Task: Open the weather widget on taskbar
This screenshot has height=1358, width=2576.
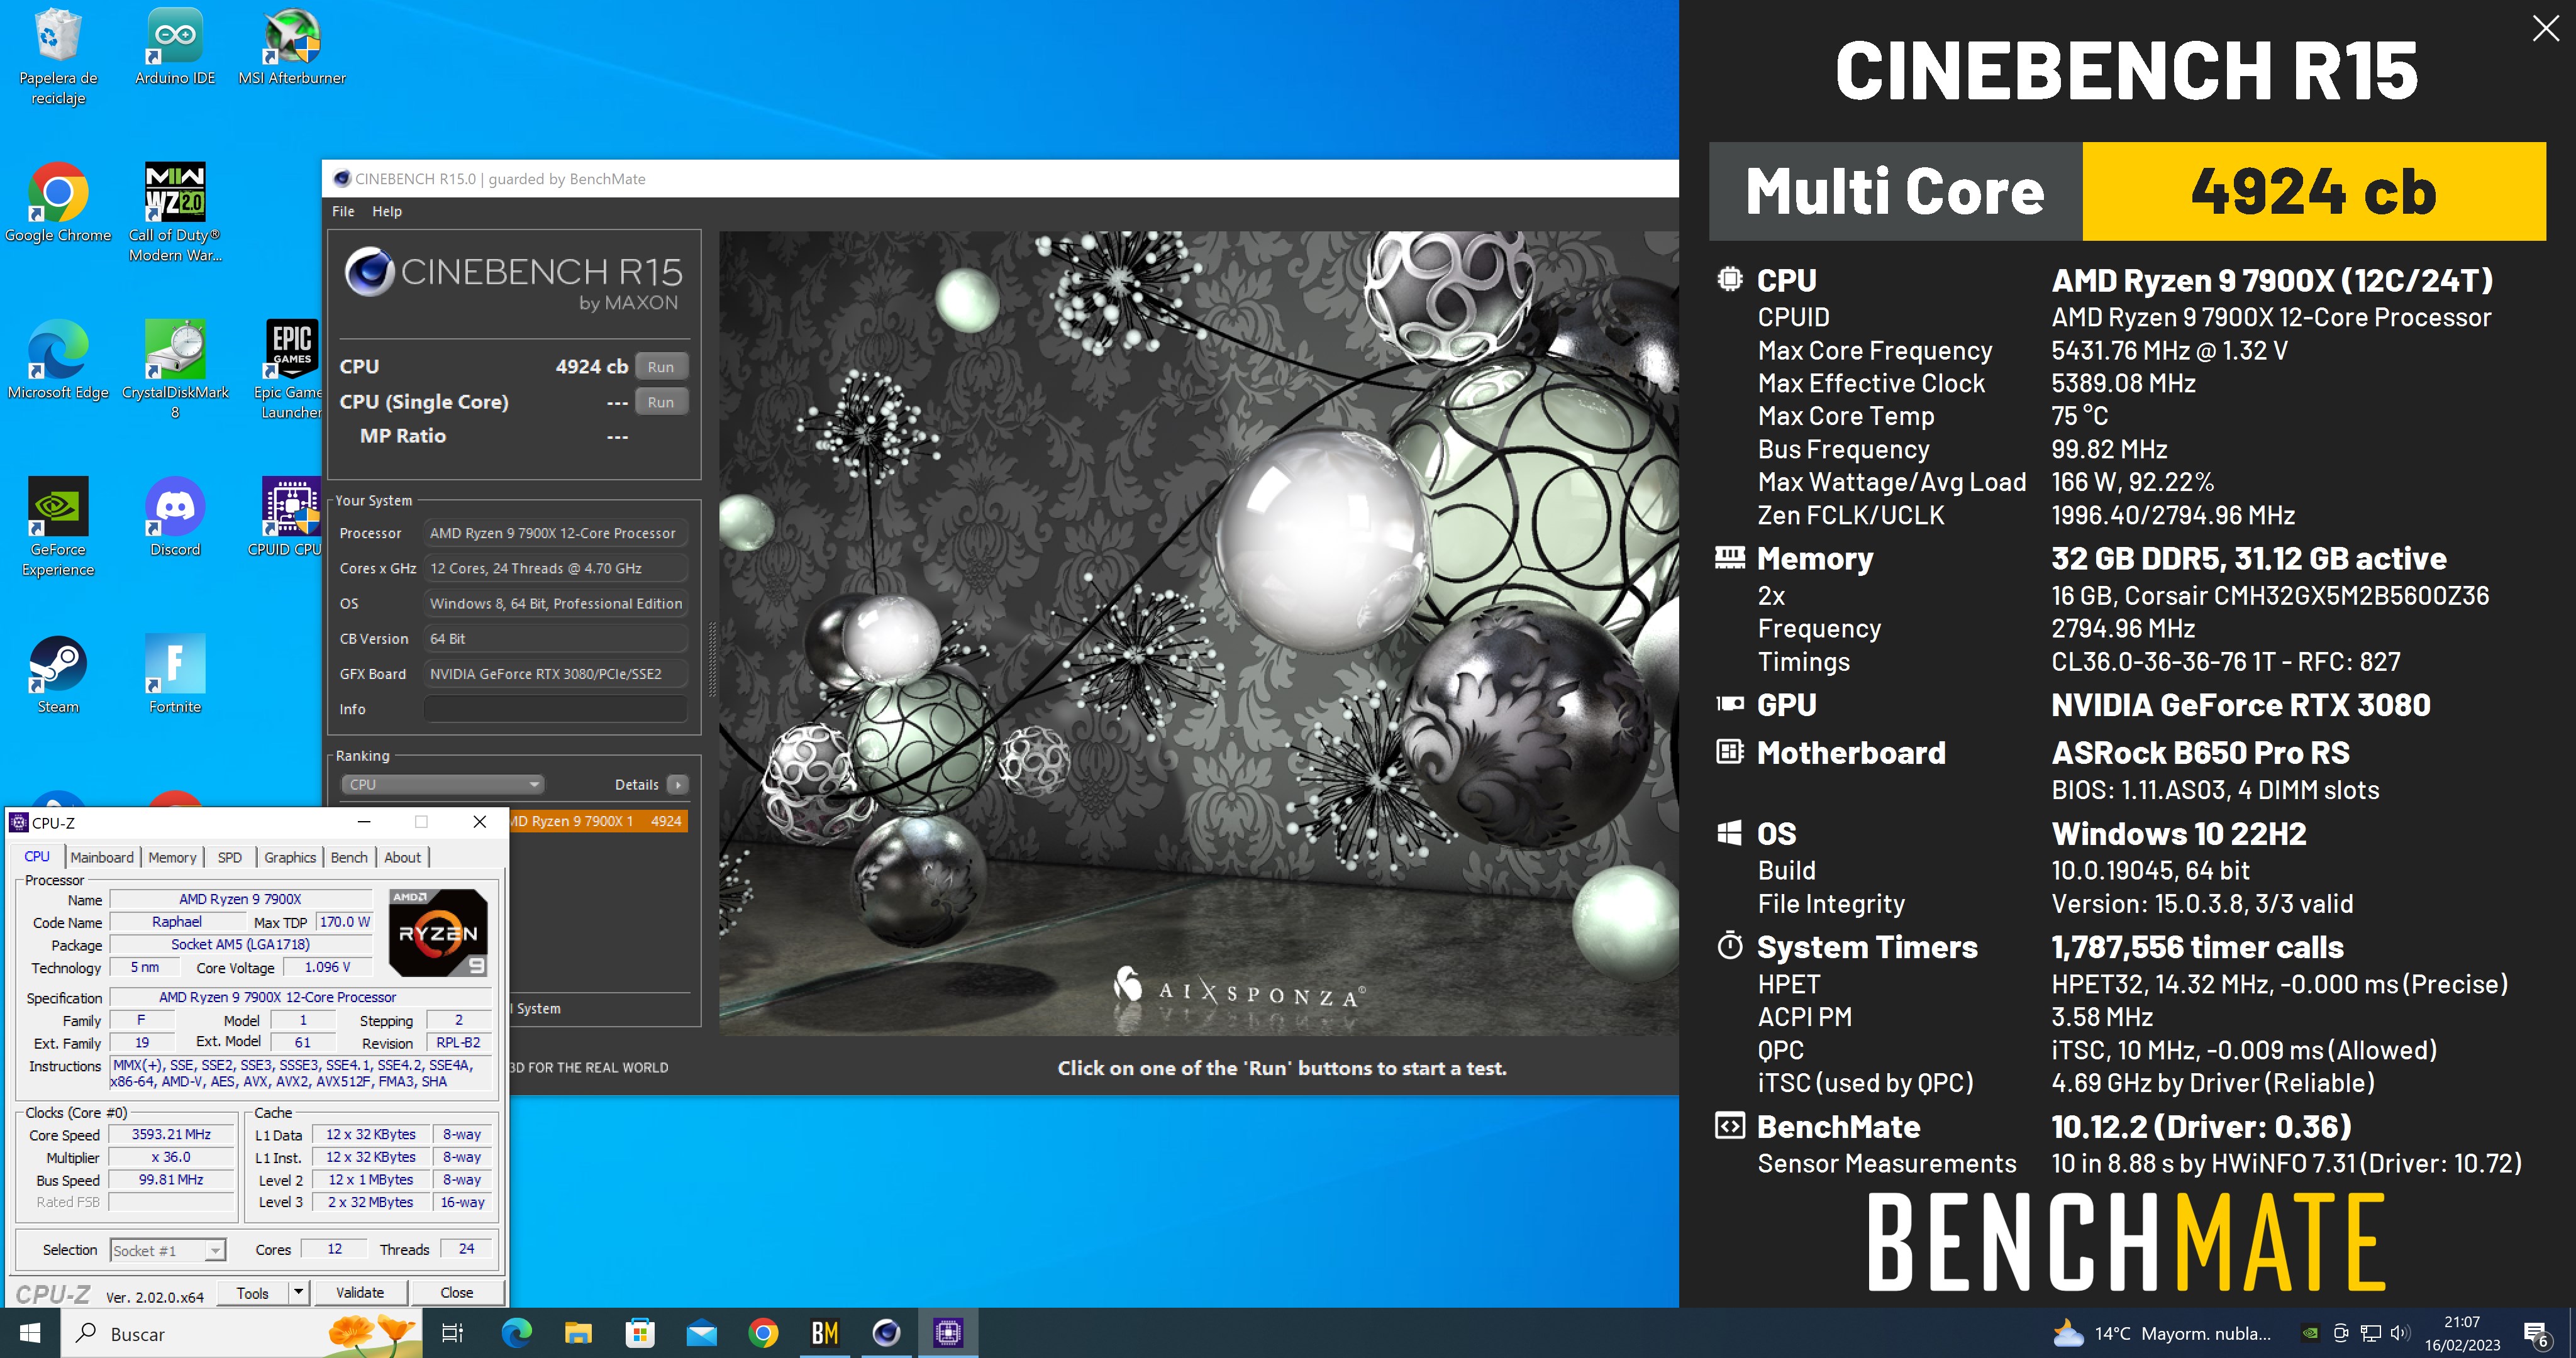Action: [2161, 1333]
